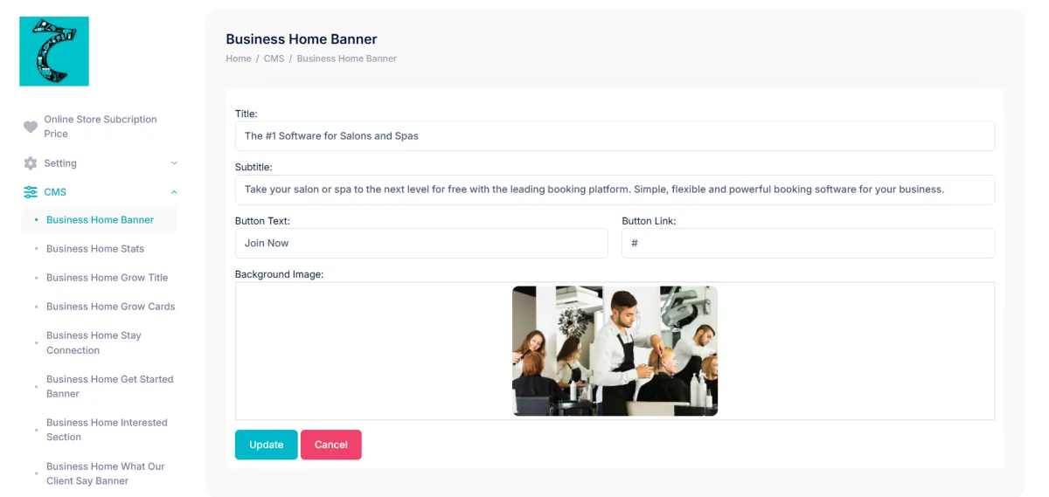Open Online Store Subscription Price menu item

[100, 127]
